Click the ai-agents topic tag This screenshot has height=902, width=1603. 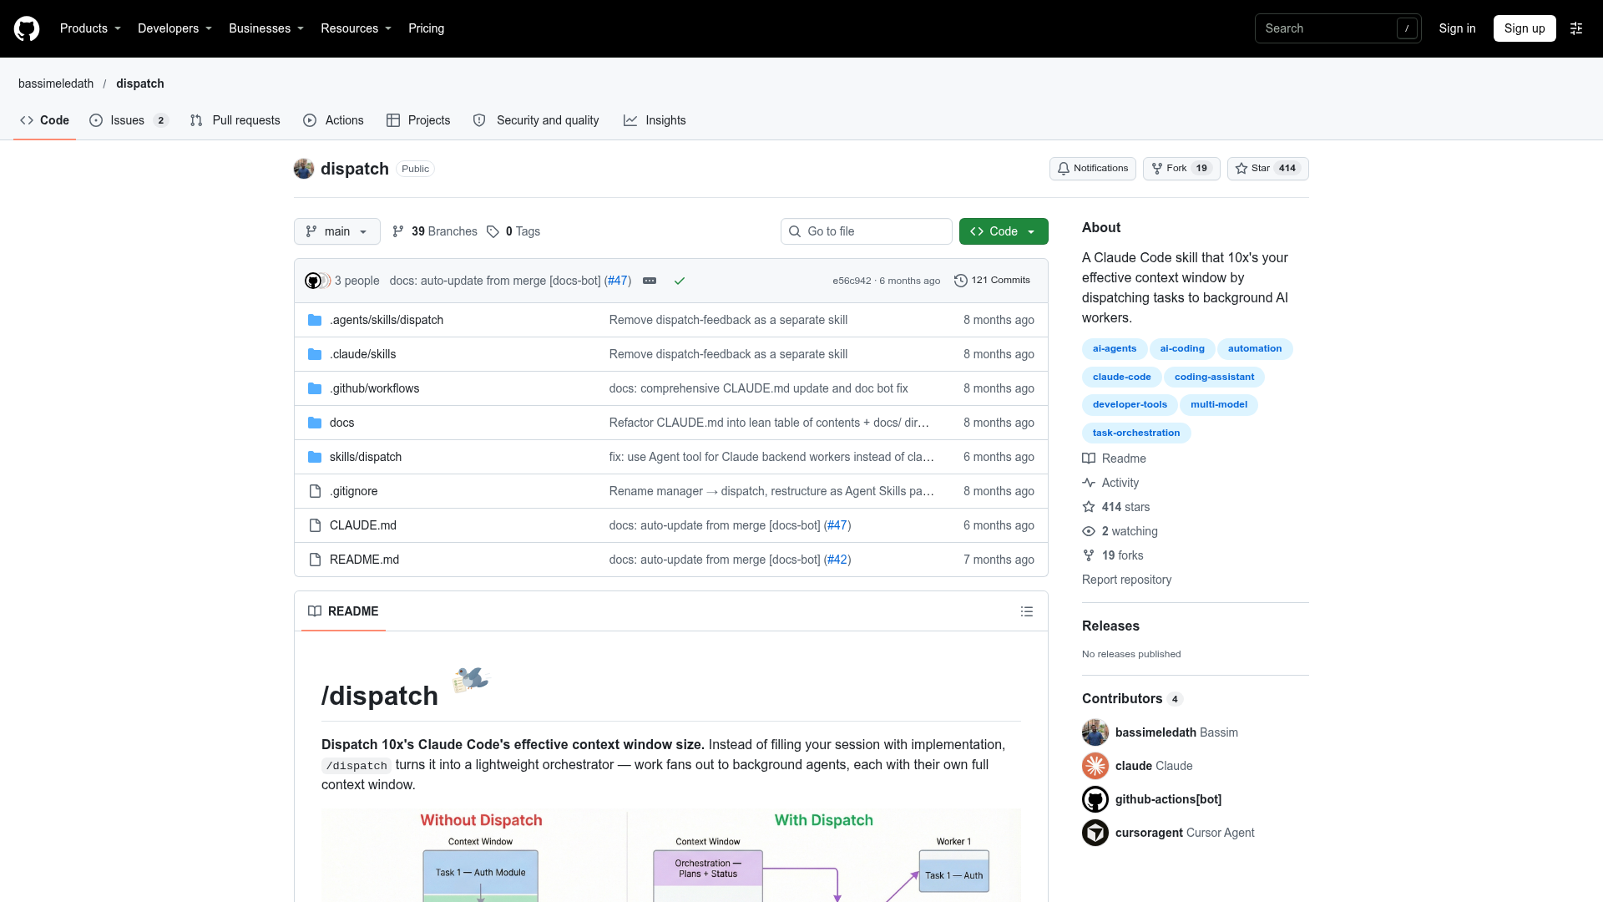[1115, 349]
